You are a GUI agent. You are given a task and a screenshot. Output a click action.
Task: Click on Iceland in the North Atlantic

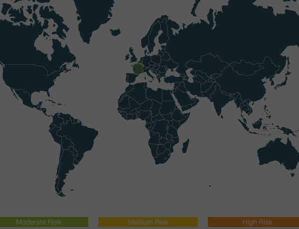pyautogui.click(x=116, y=32)
